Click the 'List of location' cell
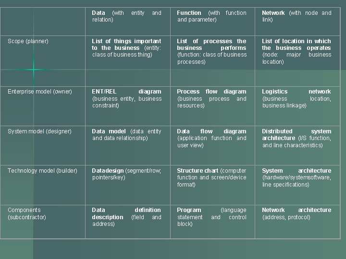Image resolution: width=346 pixels, height=259 pixels. pos(297,51)
